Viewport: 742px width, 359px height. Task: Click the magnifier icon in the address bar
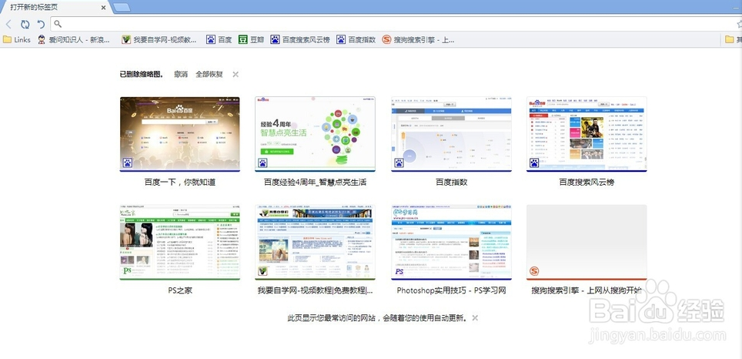pyautogui.click(x=58, y=24)
